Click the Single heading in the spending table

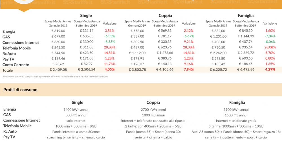86,16
